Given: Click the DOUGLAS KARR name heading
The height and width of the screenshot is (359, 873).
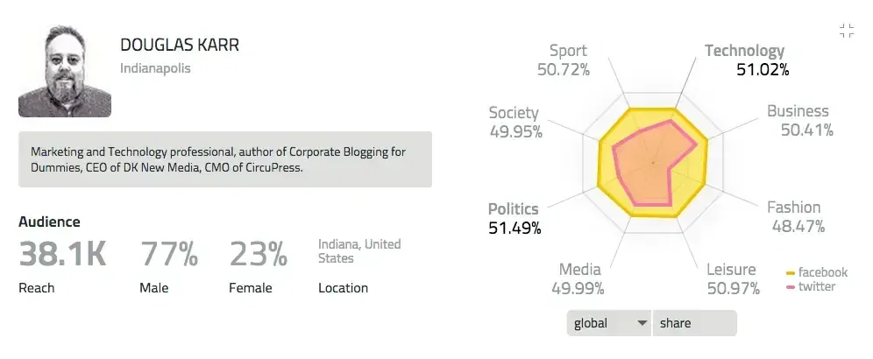Looking at the screenshot, I should click(x=180, y=45).
